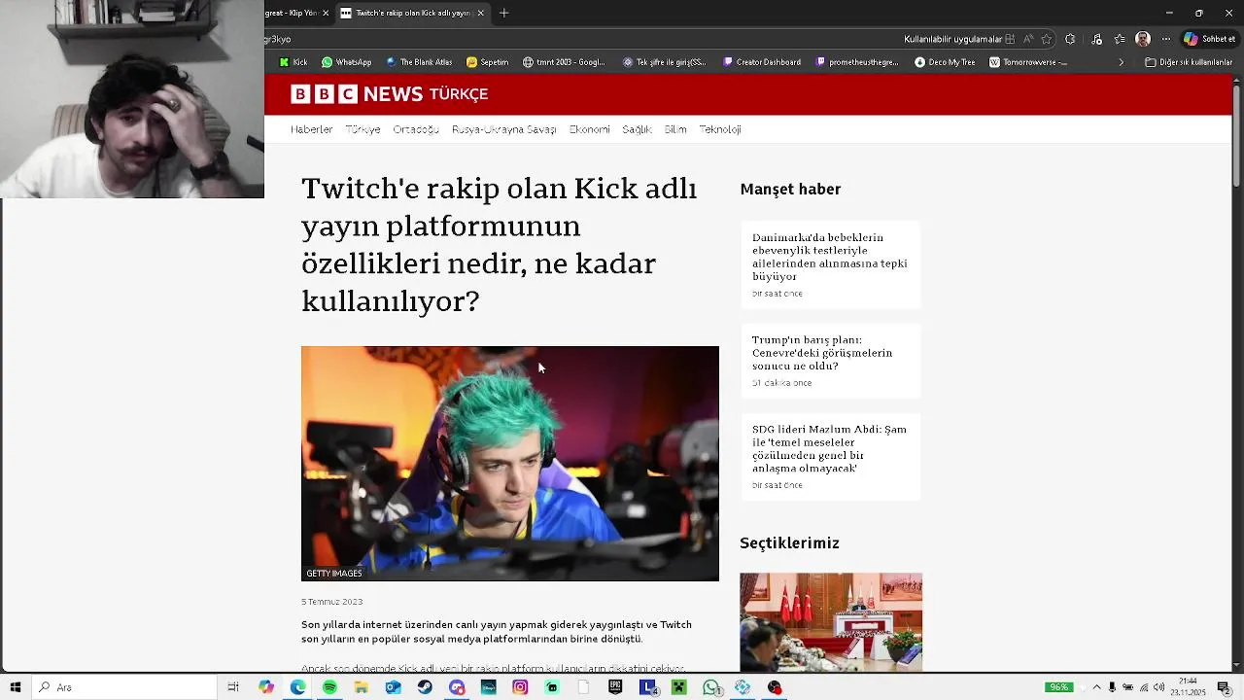Add page to favorites star icon
The image size is (1244, 700).
coord(1047,39)
